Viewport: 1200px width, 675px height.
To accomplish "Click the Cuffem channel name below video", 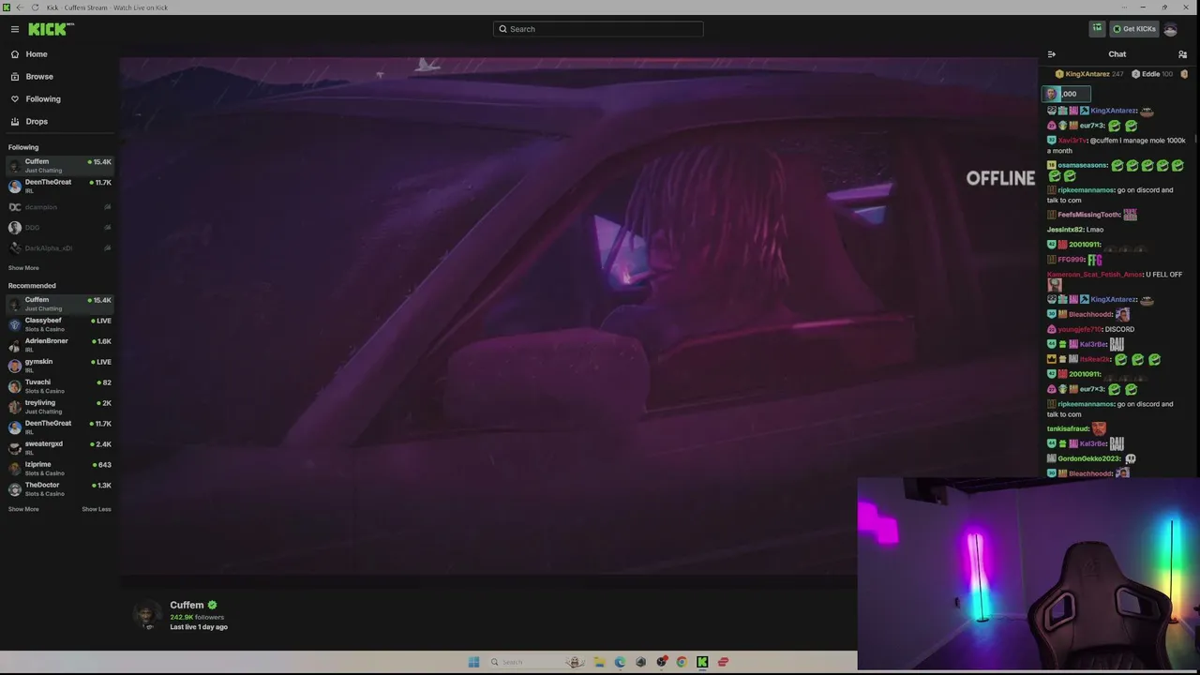I will pyautogui.click(x=187, y=606).
